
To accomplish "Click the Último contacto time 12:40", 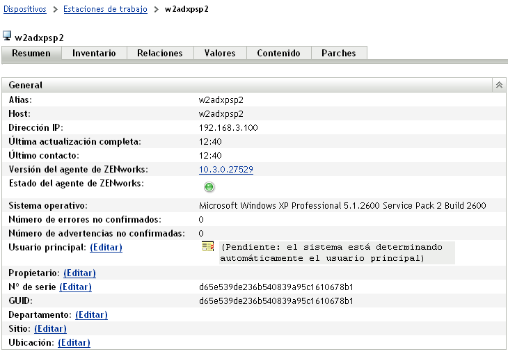I will [x=210, y=155].
